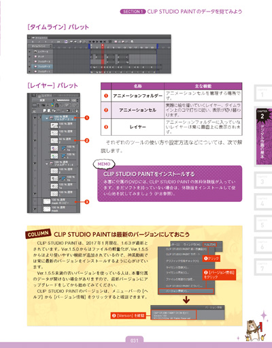272x348 pixels.
Task: Click the layer opacity slider
Action: [63, 100]
